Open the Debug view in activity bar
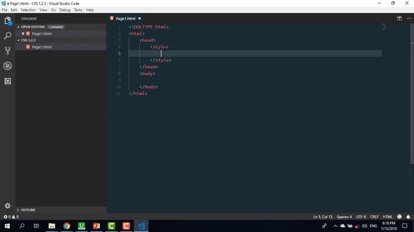 8,66
